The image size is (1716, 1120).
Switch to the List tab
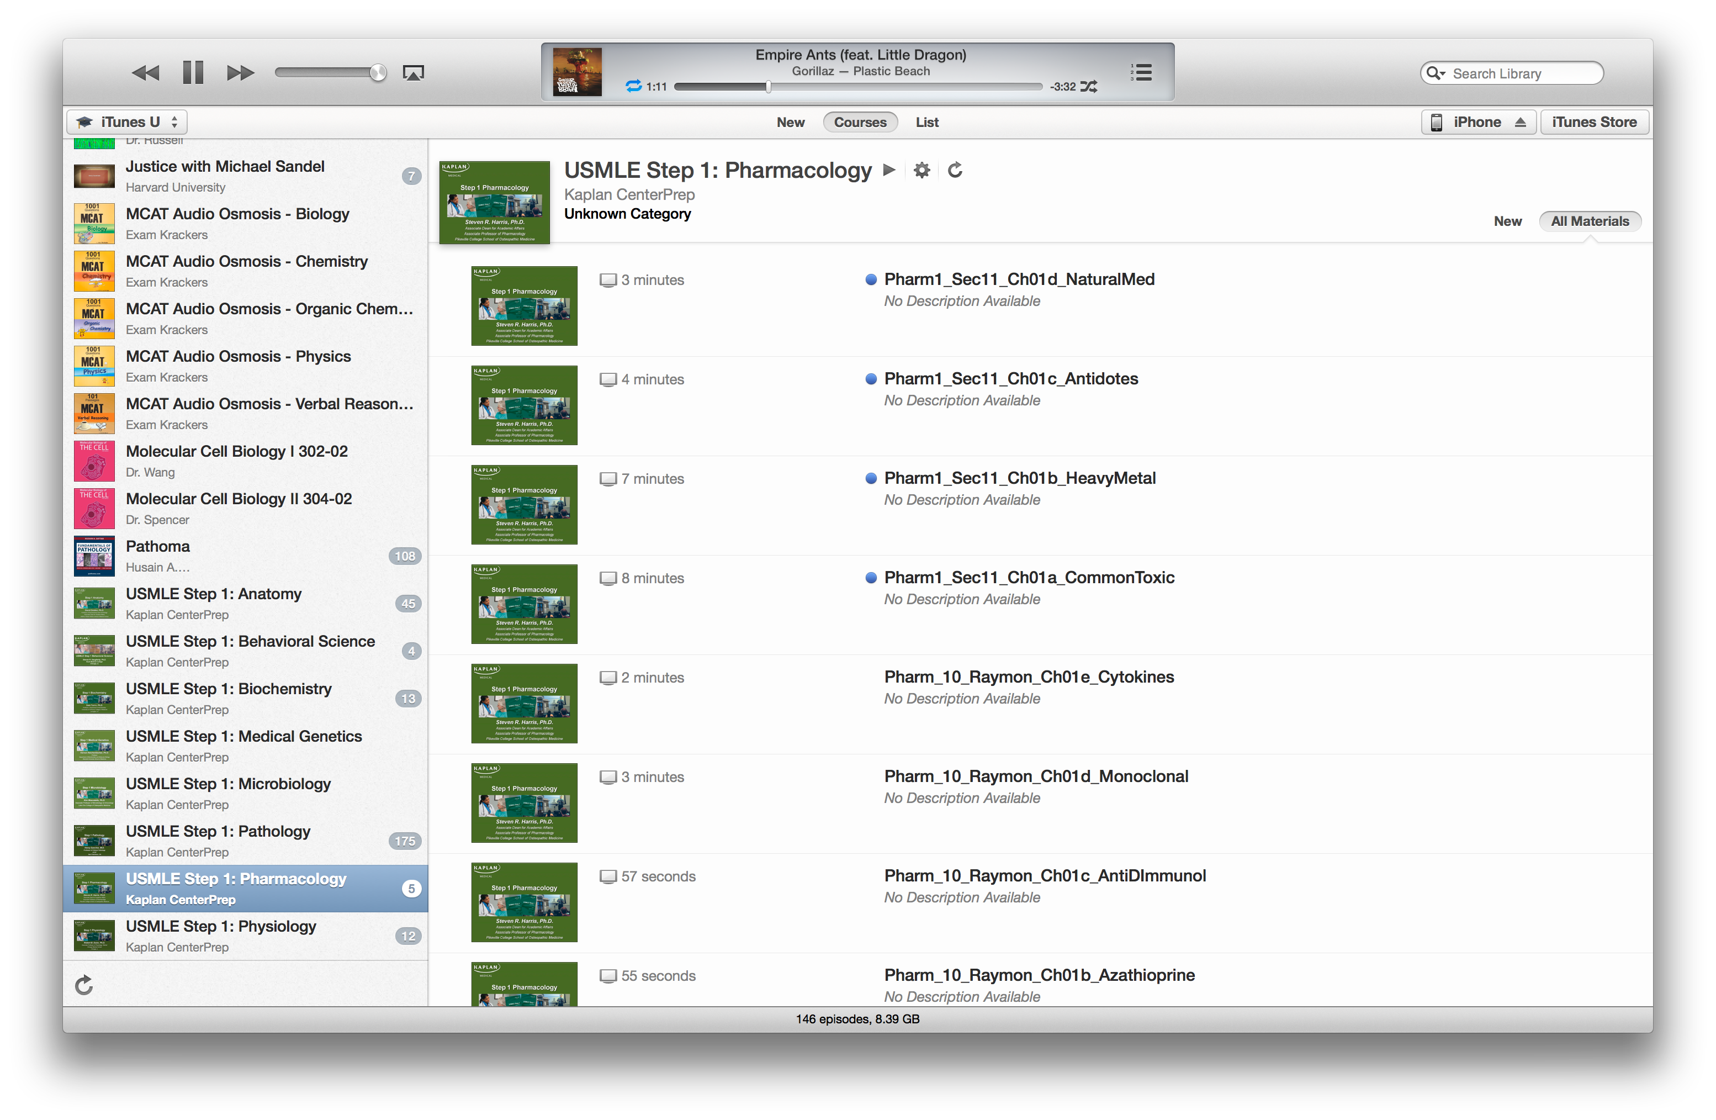926,123
